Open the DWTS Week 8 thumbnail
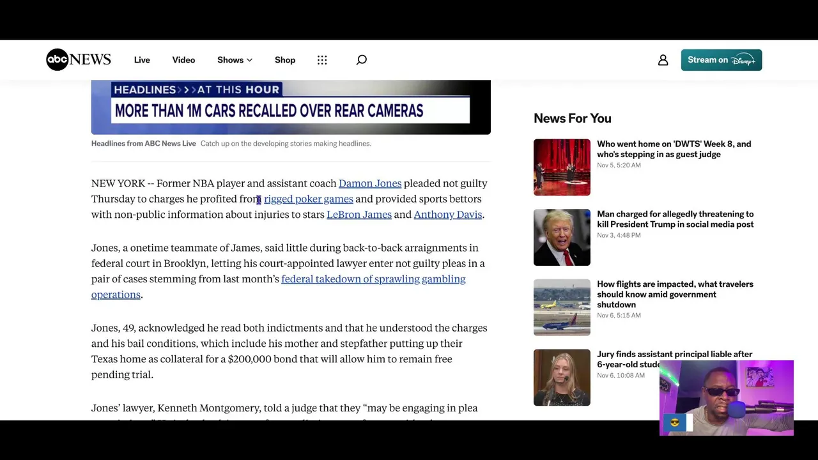Screen dimensions: 818x460 click(x=562, y=167)
